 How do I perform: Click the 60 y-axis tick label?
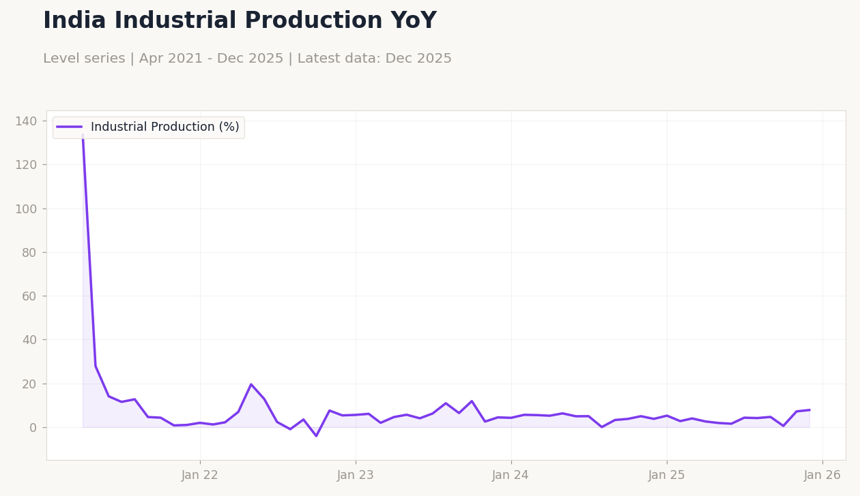[x=29, y=296]
